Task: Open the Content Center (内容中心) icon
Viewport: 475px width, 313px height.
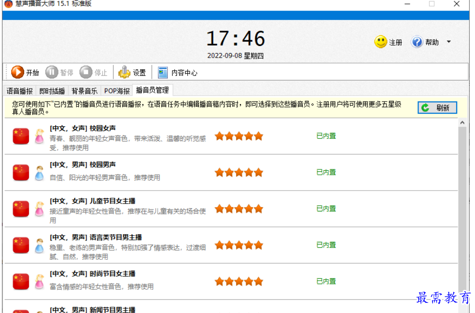Action: click(x=163, y=73)
